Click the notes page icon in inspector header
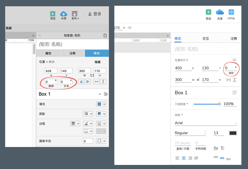Viewport: 248px width, 169px height. [105, 36]
